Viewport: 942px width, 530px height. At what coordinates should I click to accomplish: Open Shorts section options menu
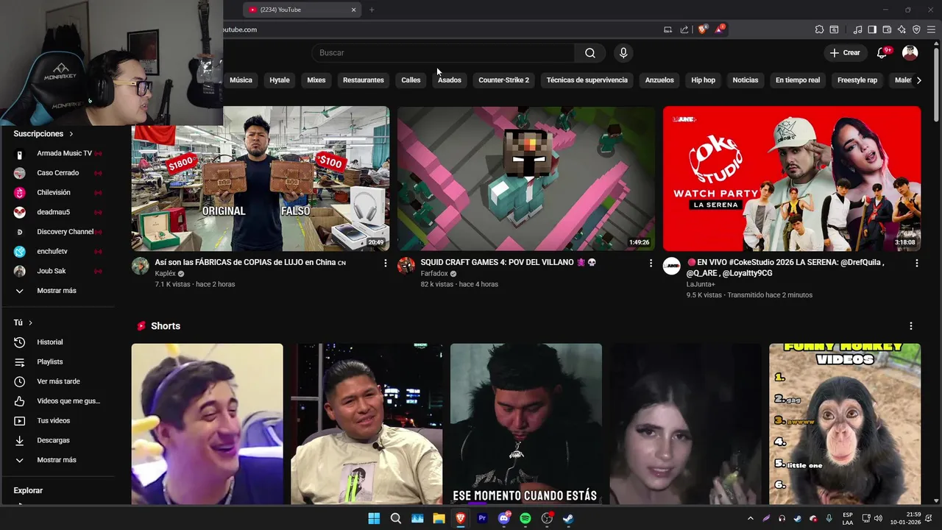click(910, 326)
